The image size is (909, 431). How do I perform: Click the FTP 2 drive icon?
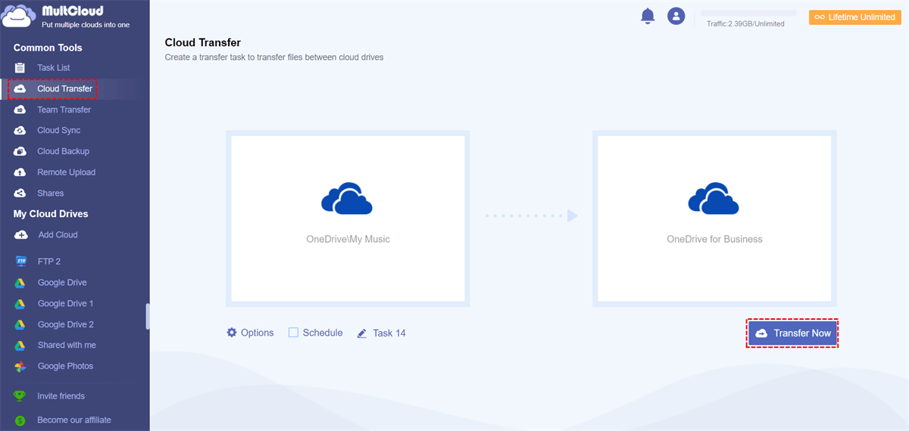tap(21, 262)
